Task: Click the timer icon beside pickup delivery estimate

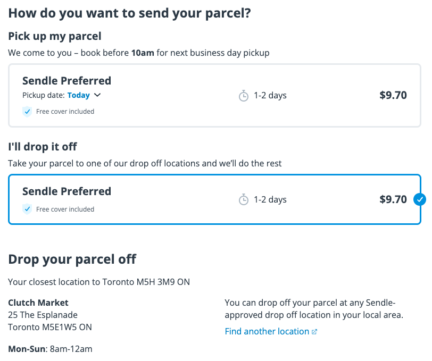Action: click(x=244, y=95)
